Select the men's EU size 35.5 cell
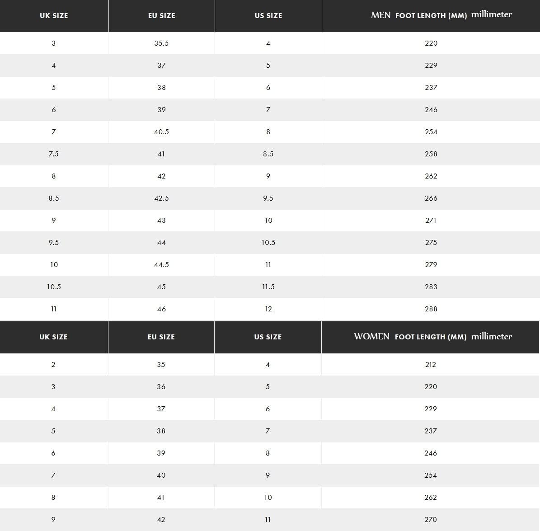 click(x=161, y=43)
